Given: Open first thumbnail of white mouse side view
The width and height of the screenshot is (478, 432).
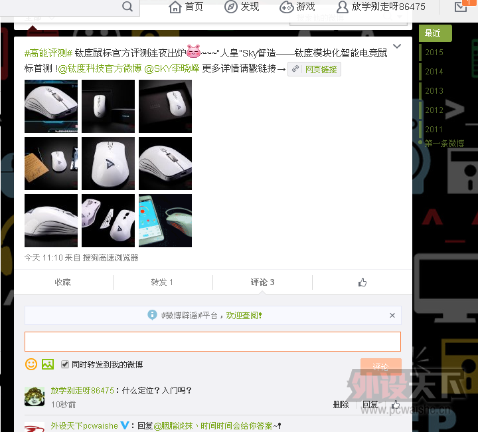Looking at the screenshot, I should click(51, 106).
